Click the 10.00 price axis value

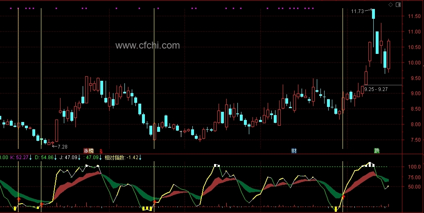point(414,63)
